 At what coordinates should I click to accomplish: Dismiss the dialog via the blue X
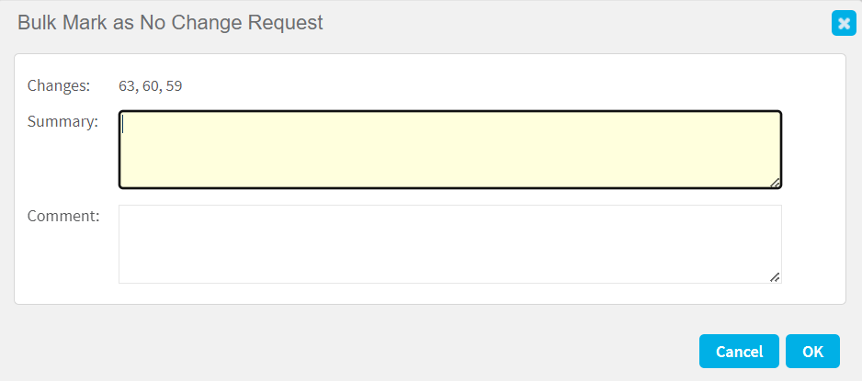tap(844, 24)
